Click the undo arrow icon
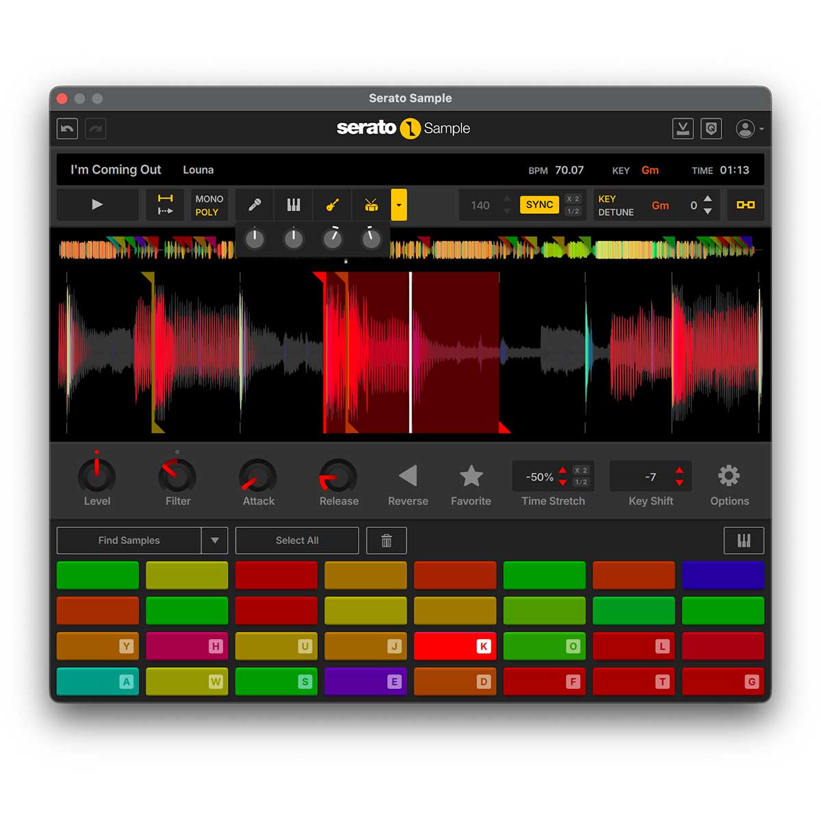This screenshot has height=821, width=821. (66, 129)
